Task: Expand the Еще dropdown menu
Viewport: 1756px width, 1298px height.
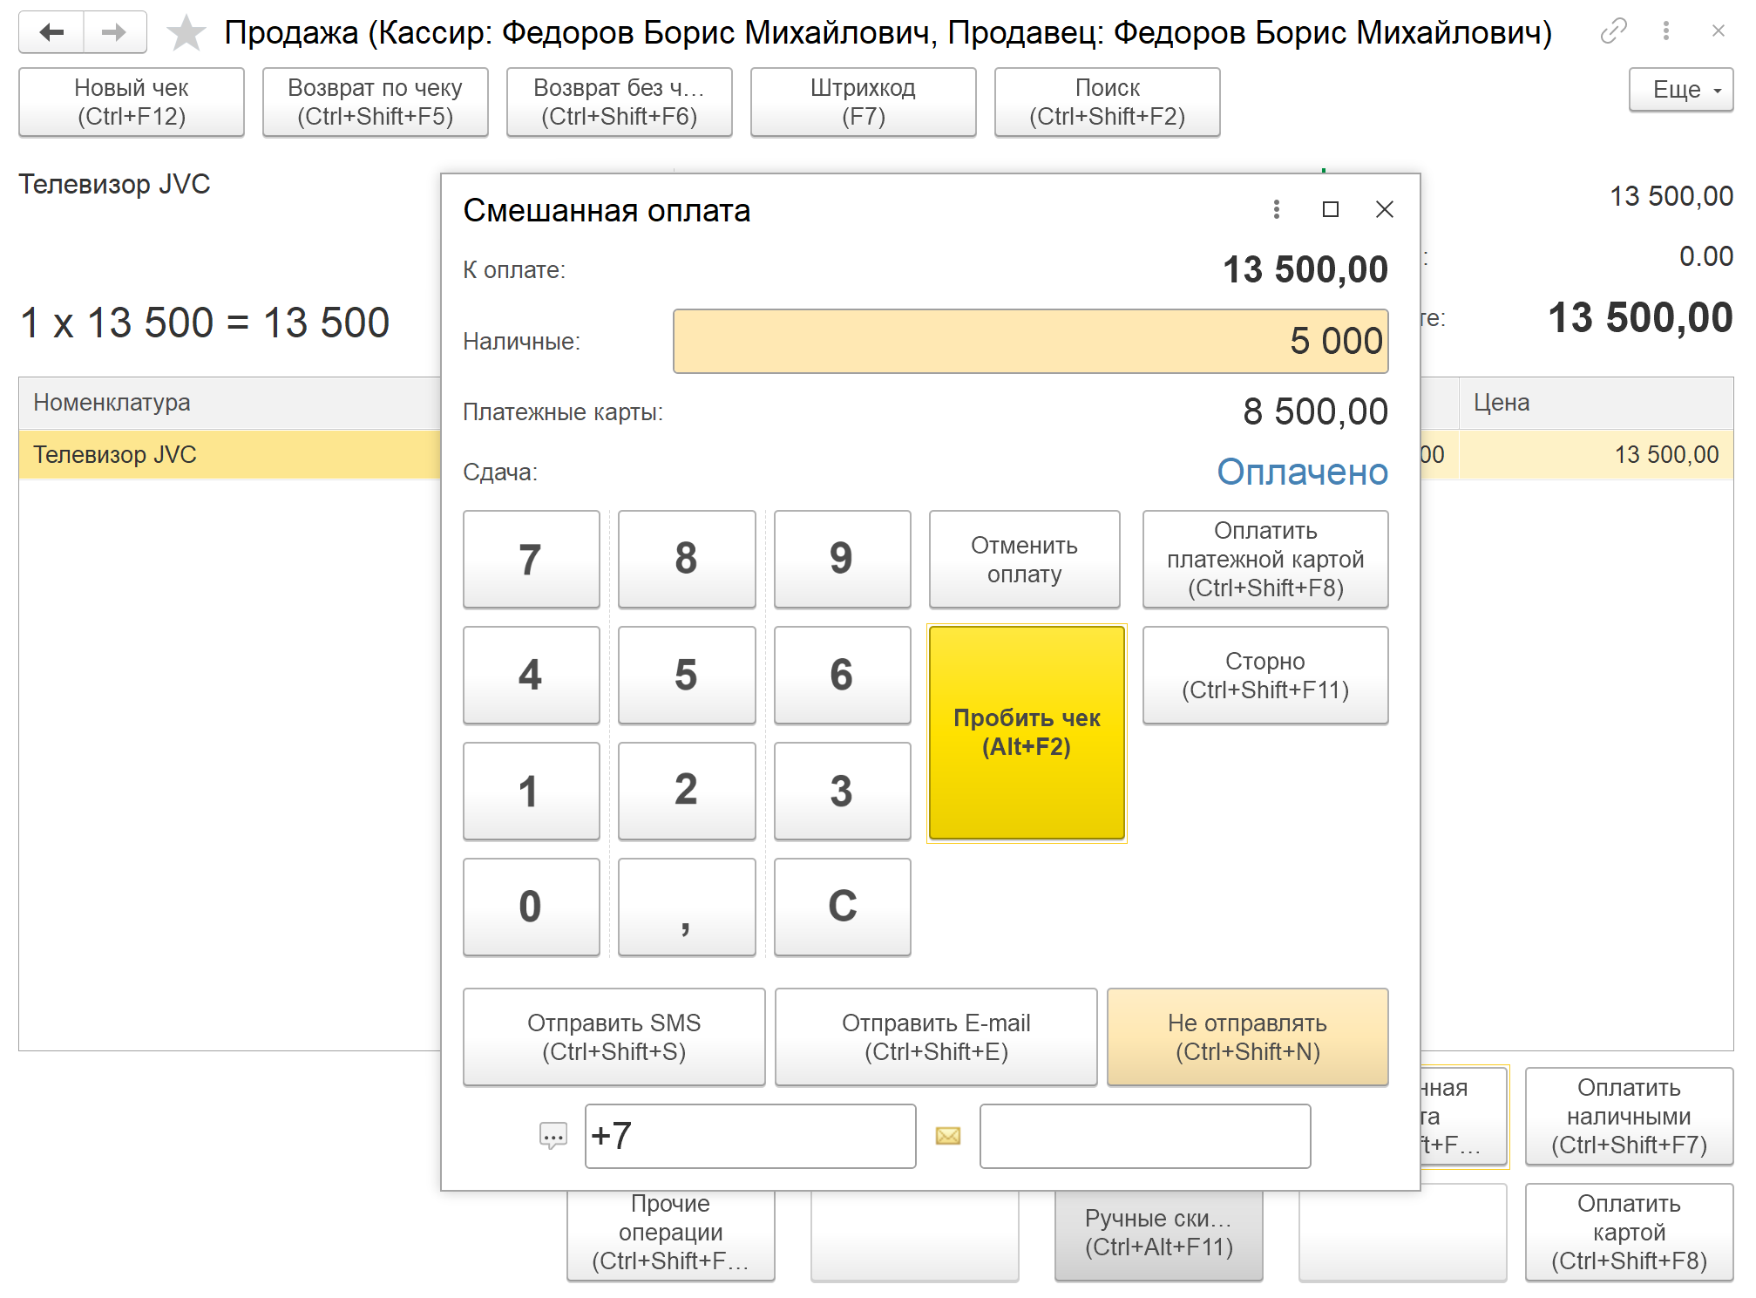Action: (x=1679, y=90)
